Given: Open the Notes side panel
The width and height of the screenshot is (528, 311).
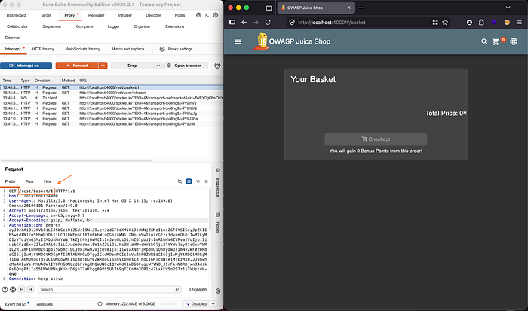Looking at the screenshot, I should coord(218,223).
